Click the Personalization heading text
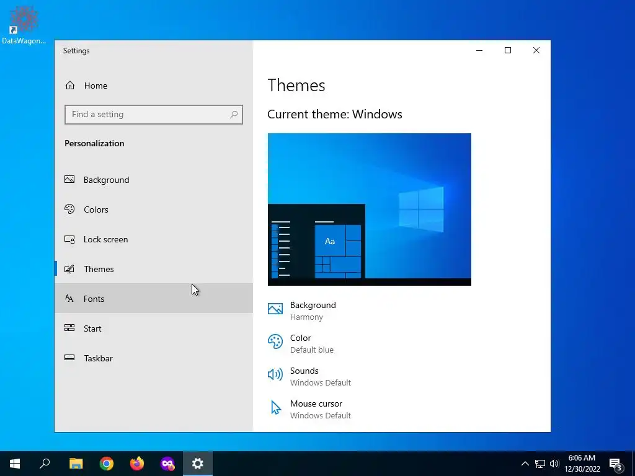635x476 pixels. click(x=94, y=143)
